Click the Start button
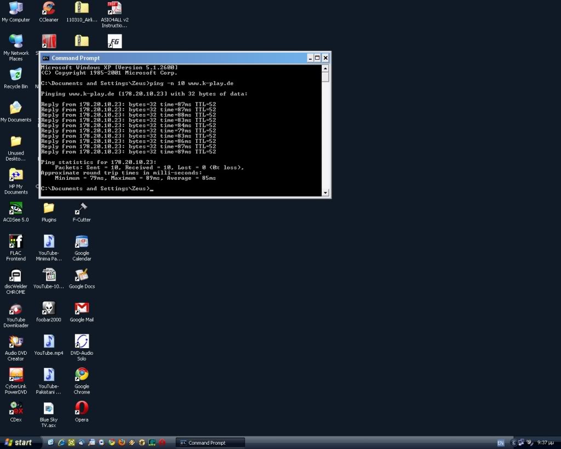This screenshot has height=449, width=561. coord(19,442)
